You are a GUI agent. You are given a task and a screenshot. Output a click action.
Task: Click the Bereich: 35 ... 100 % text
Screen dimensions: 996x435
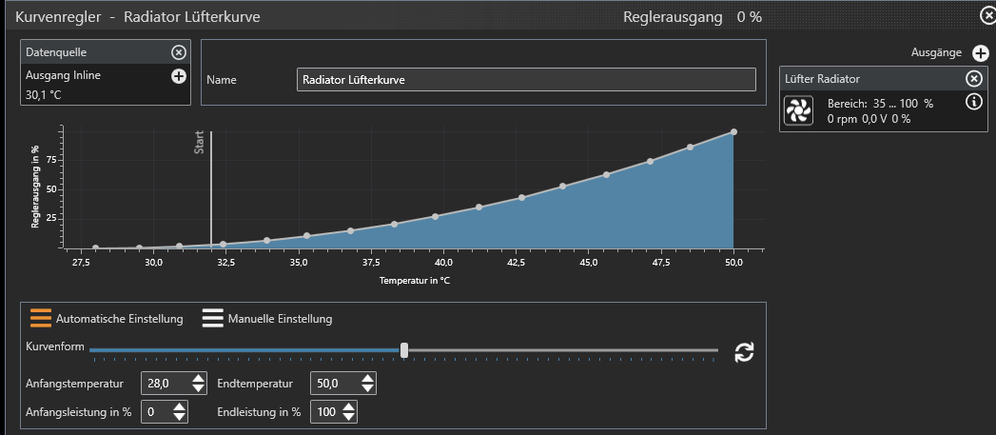click(880, 103)
